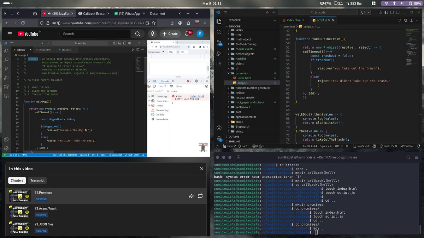
Task: Open Manage gear icon in VS Code
Action: click(x=219, y=138)
